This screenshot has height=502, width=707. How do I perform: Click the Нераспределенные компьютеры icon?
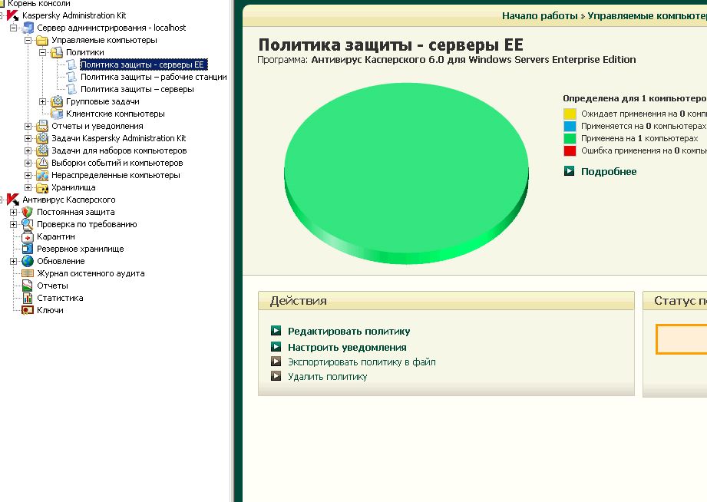pyautogui.click(x=42, y=175)
